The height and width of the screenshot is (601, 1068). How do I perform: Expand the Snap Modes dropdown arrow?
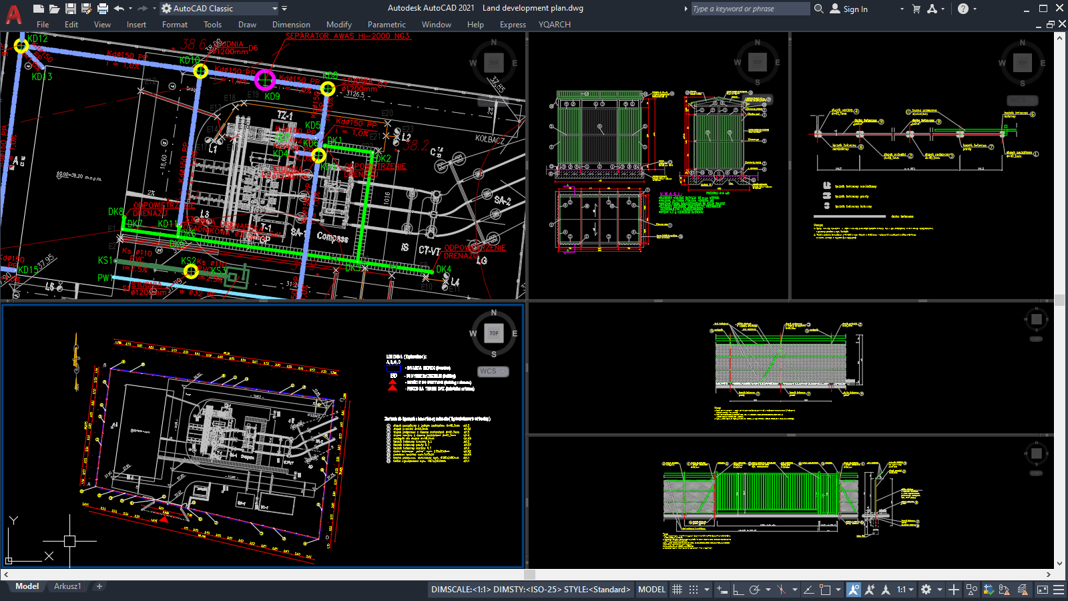tap(706, 590)
